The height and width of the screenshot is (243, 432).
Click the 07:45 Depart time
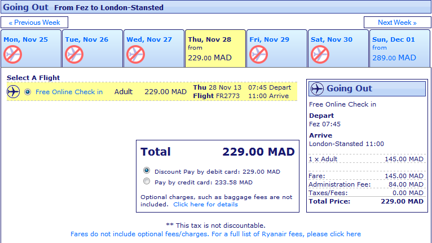[x=270, y=87]
